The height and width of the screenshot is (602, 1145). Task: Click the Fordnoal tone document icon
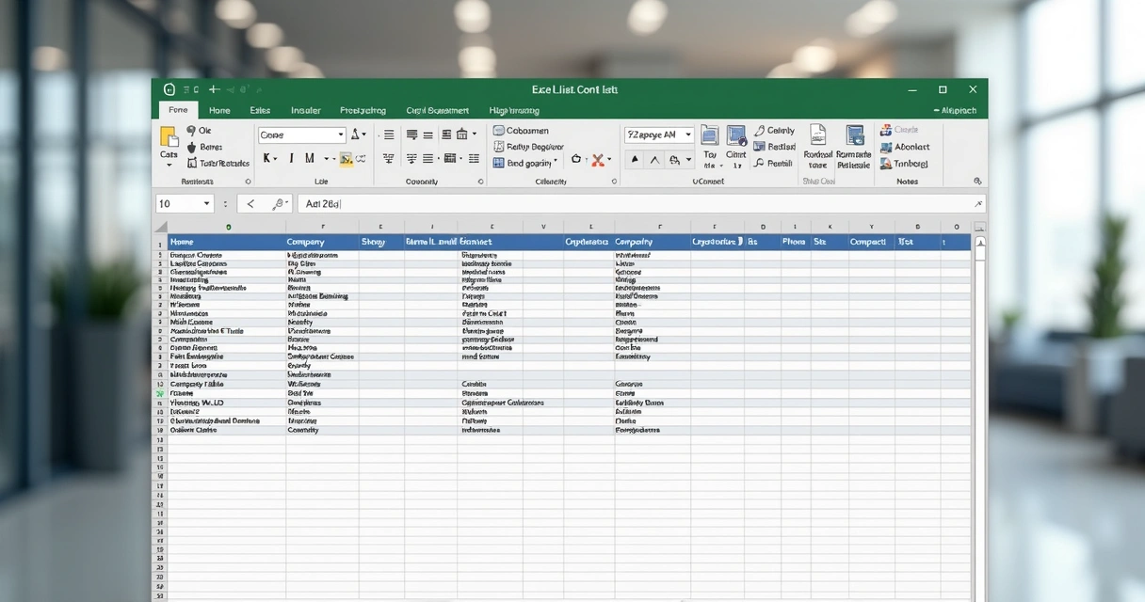pos(817,135)
